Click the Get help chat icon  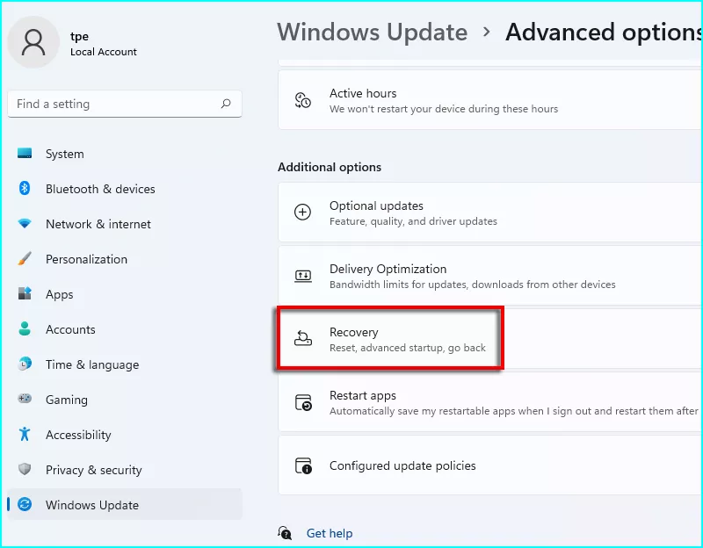[285, 533]
